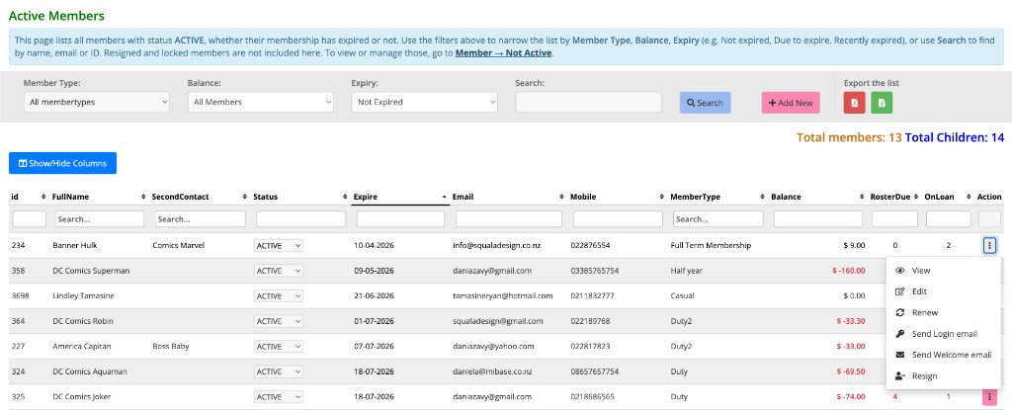Click member type Full Term Membership
The height and width of the screenshot is (410, 1012).
(x=711, y=245)
